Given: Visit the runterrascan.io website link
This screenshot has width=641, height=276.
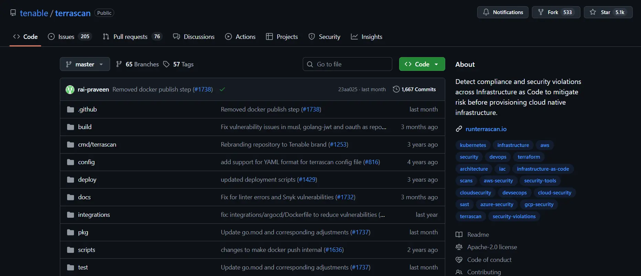Looking at the screenshot, I should coord(486,129).
